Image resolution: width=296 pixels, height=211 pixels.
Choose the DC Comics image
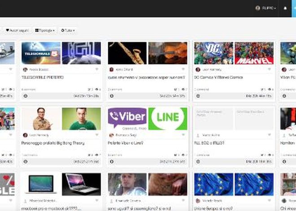coord(213,53)
